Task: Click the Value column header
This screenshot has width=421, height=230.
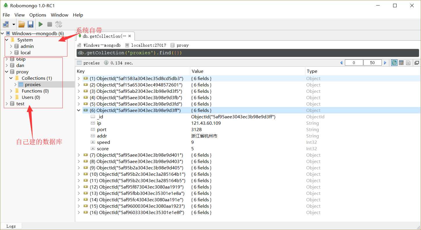Action: click(x=248, y=71)
